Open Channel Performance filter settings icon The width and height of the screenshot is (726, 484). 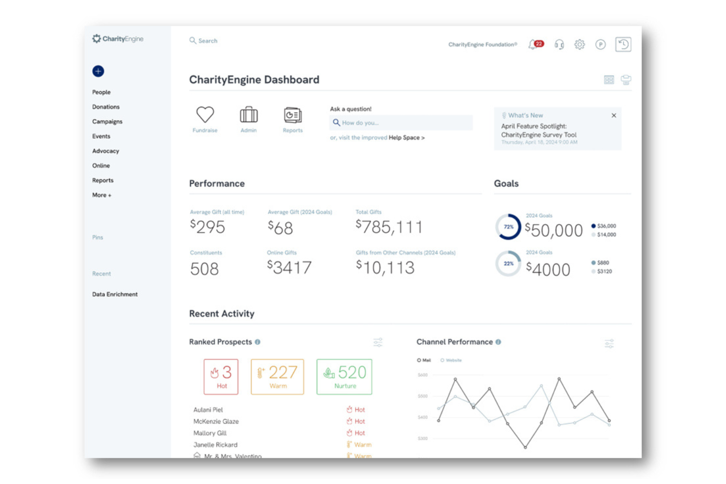(609, 343)
